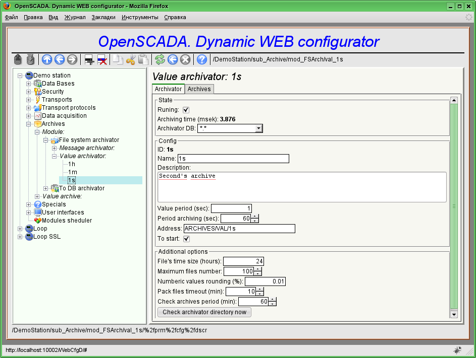Click the Transport protocols icon
The height and width of the screenshot is (358, 476).
pyautogui.click(x=38, y=108)
